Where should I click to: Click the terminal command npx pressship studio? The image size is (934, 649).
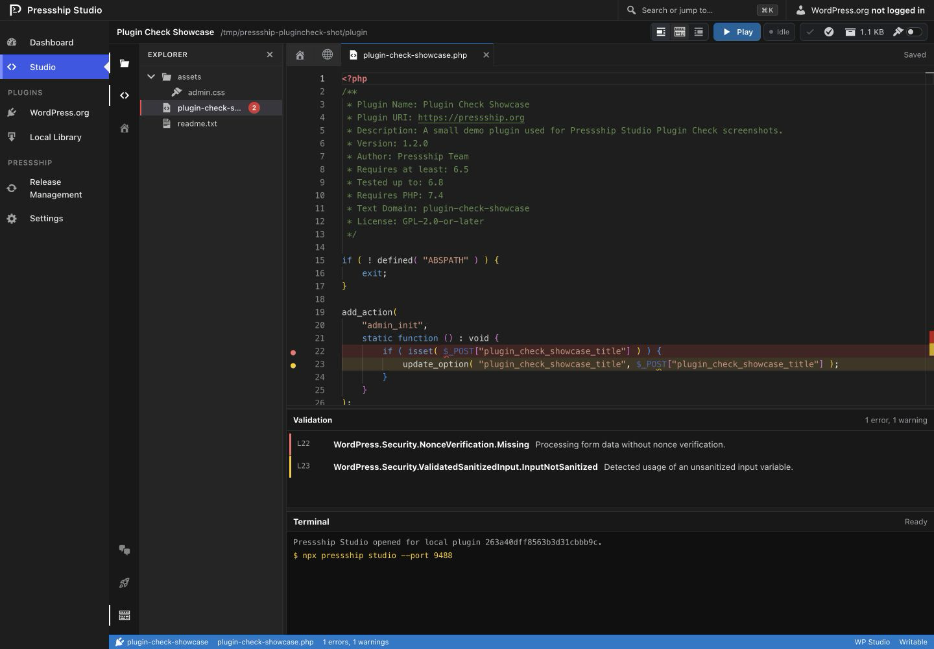pos(372,556)
